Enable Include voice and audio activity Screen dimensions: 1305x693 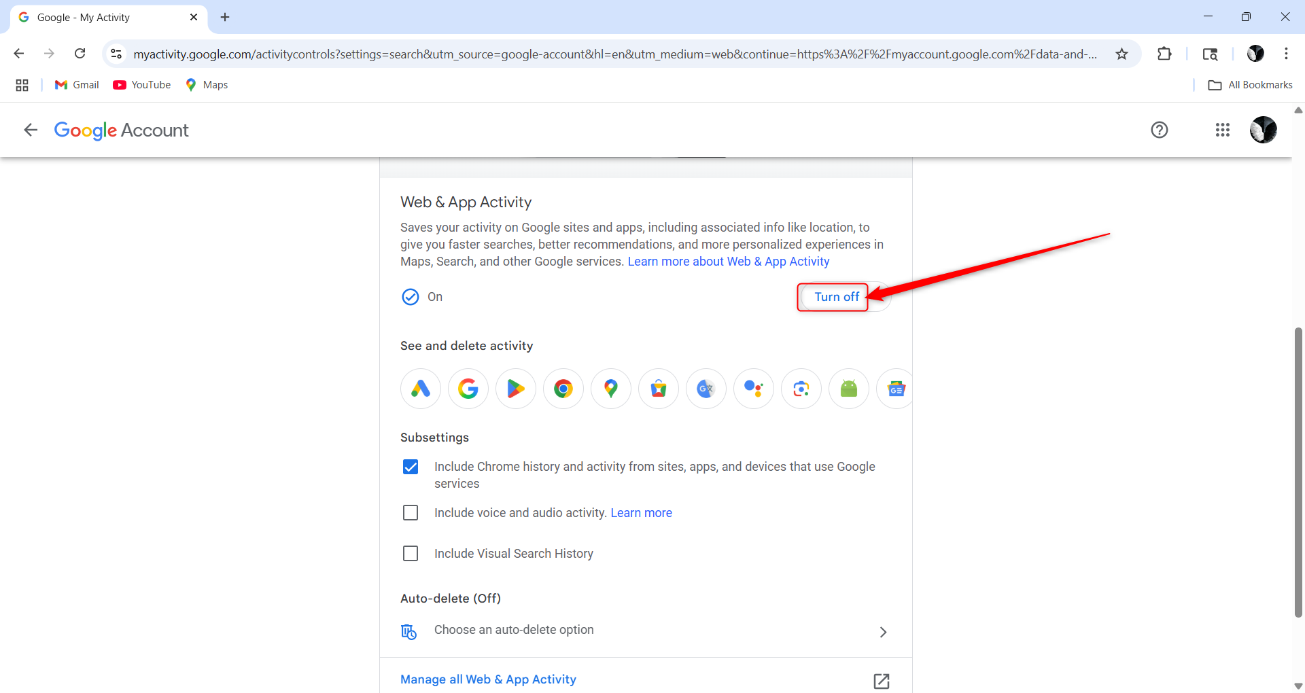point(411,512)
